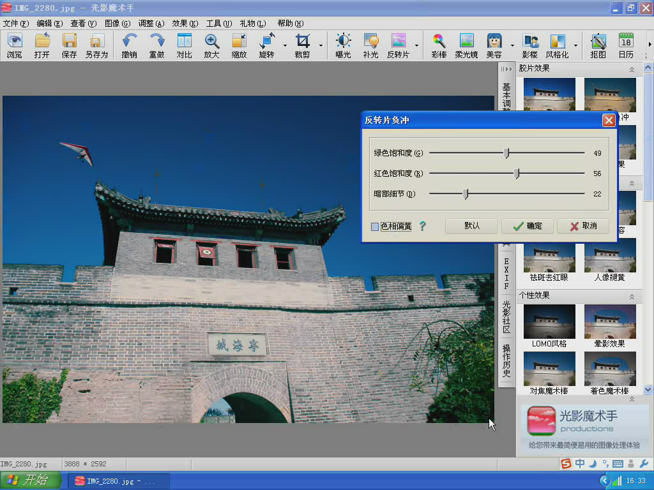
Task: Open the 抠图 (Cutout) tool icon
Action: tap(598, 45)
